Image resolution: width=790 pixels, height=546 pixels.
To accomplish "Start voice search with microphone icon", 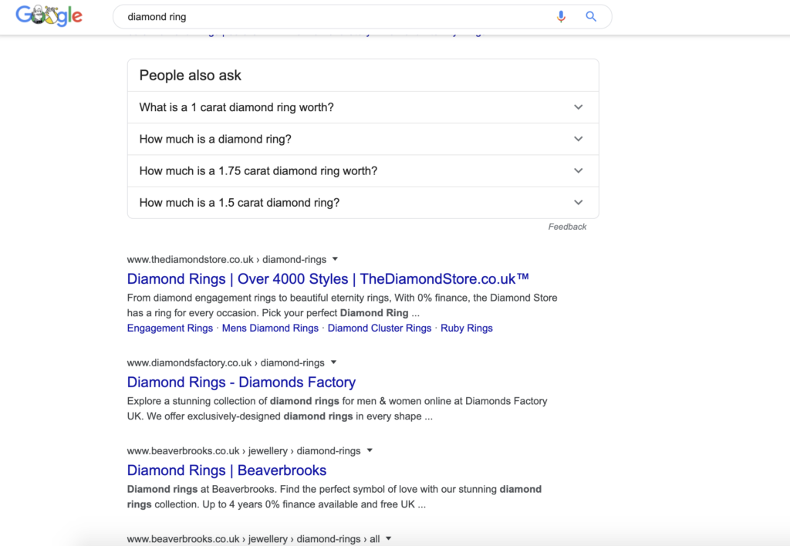I will coord(561,17).
